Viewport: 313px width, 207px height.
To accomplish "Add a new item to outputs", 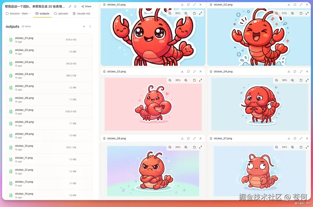I will (x=84, y=26).
